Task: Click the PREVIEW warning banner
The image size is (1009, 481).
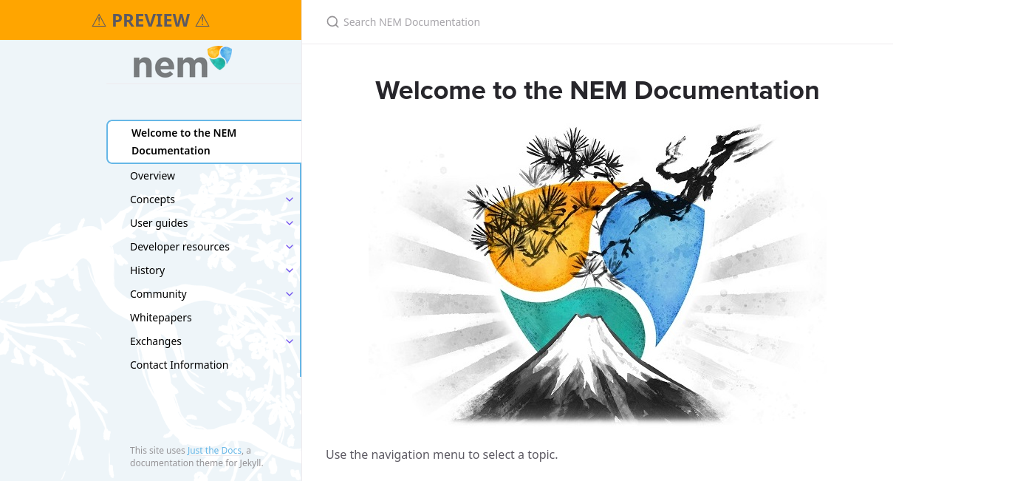Action: point(151,20)
